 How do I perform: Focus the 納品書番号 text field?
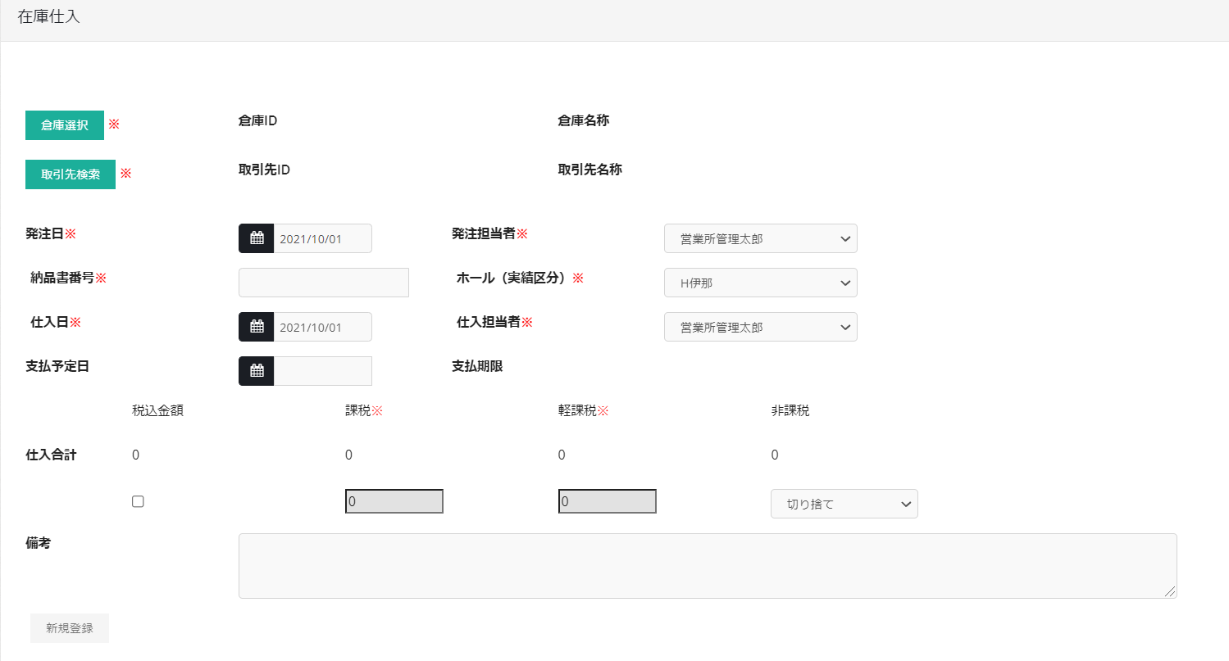click(323, 283)
